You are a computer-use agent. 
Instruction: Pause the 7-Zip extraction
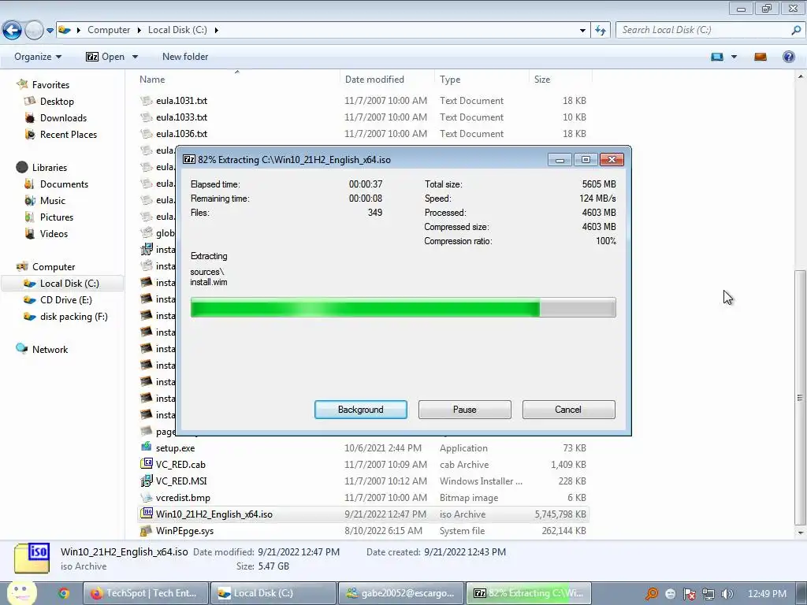click(x=464, y=410)
